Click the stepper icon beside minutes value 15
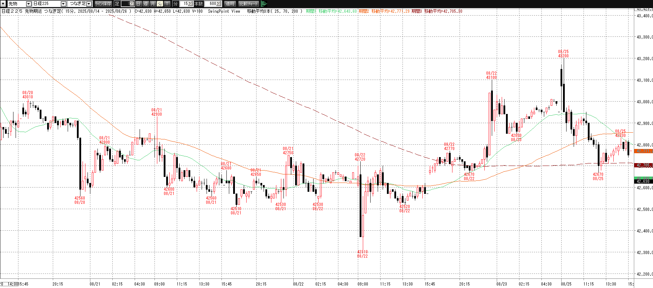 pyautogui.click(x=191, y=4)
